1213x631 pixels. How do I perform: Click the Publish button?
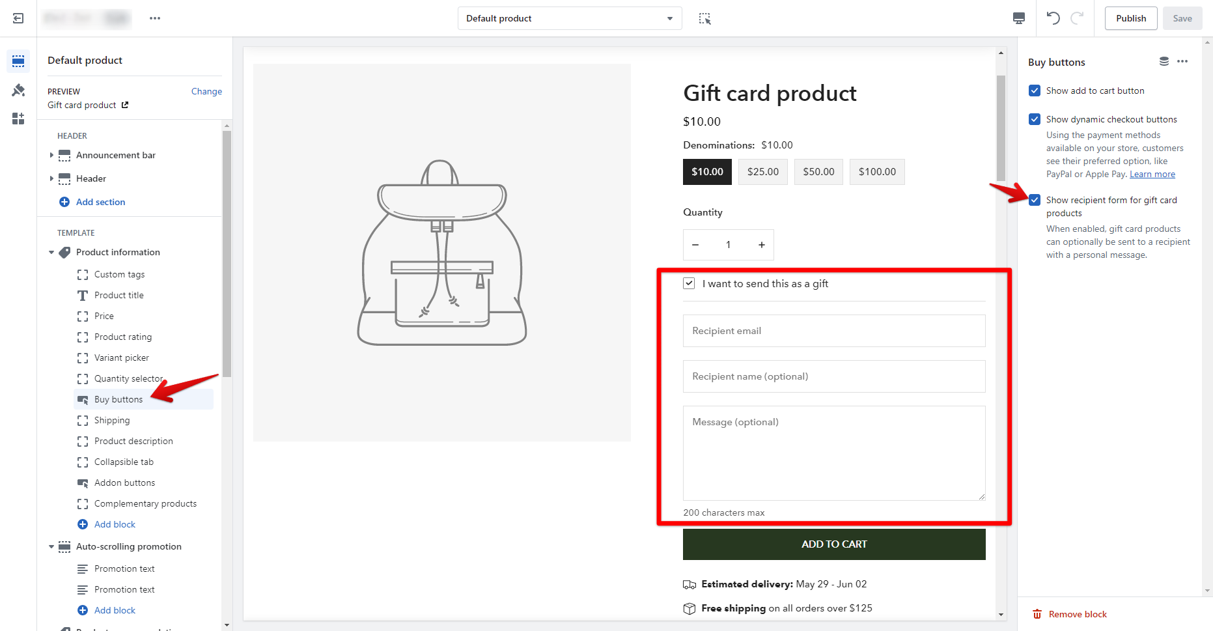pyautogui.click(x=1131, y=18)
